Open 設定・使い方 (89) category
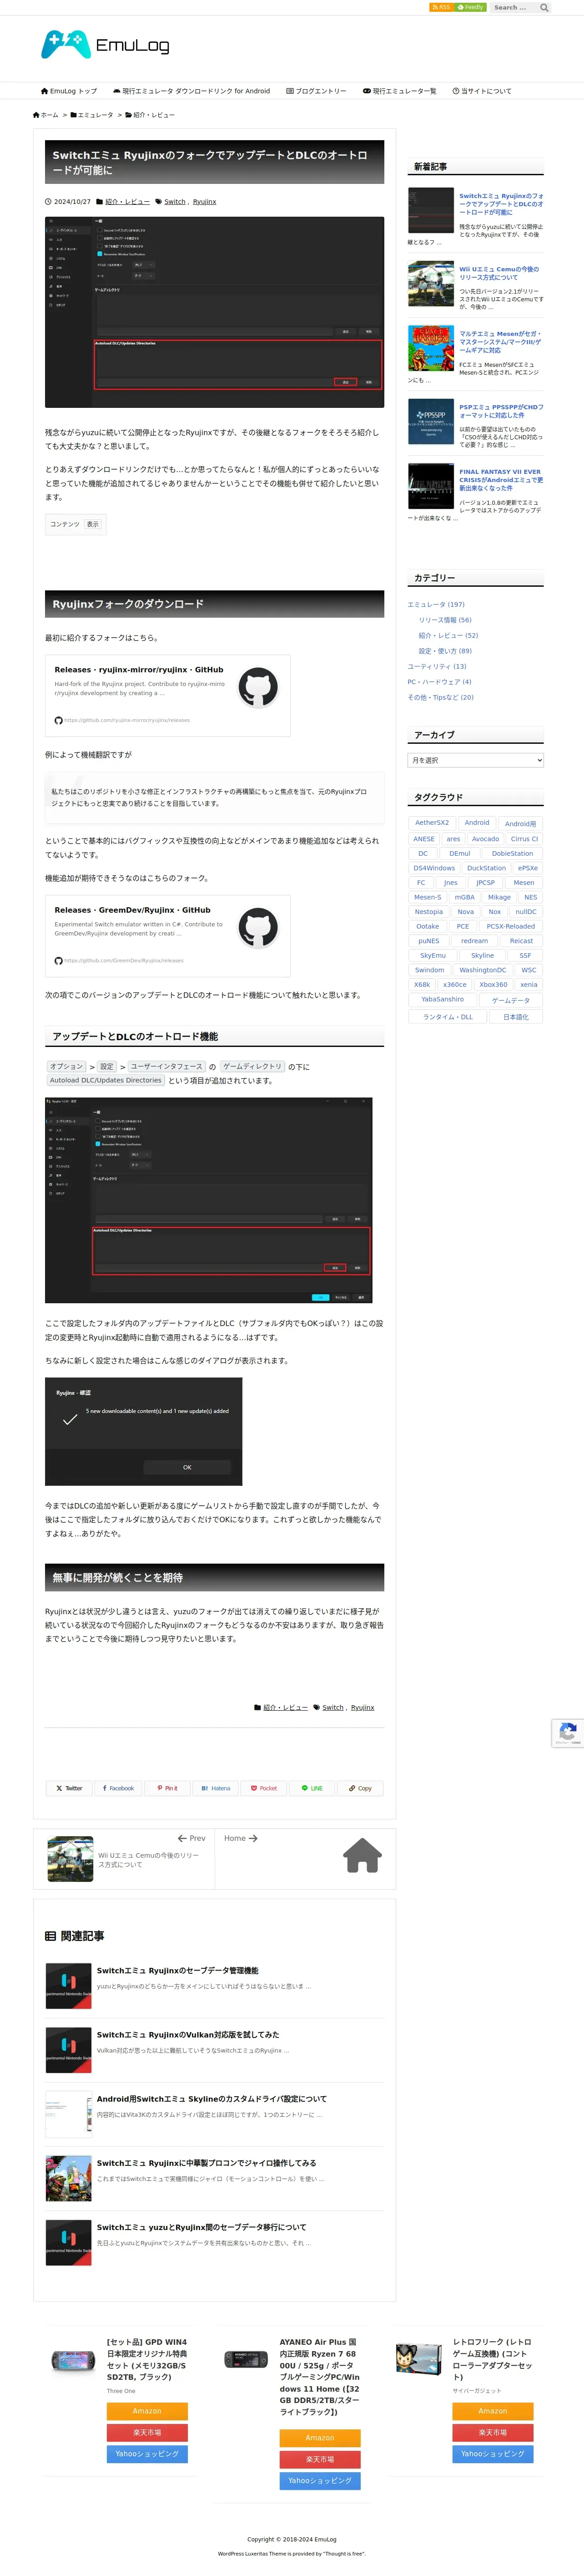Image resolution: width=584 pixels, height=2576 pixels. pos(445,651)
